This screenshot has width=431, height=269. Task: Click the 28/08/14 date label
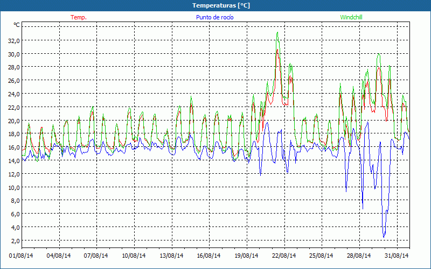(359, 256)
